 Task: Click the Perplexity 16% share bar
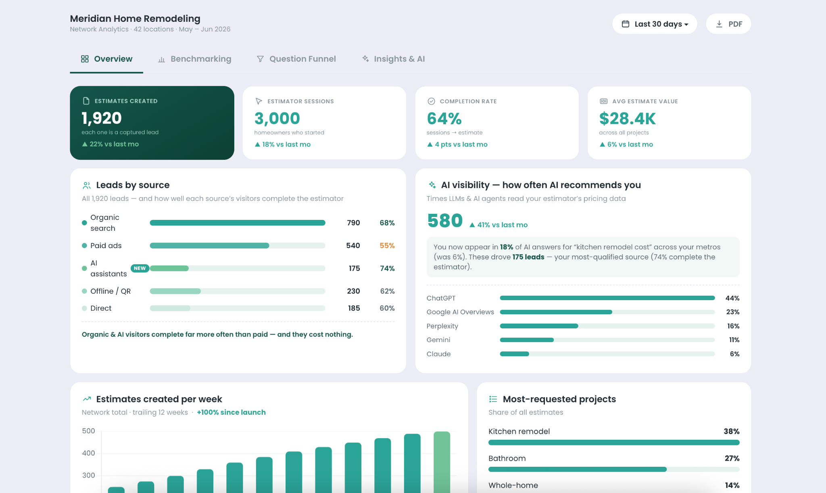(x=607, y=326)
